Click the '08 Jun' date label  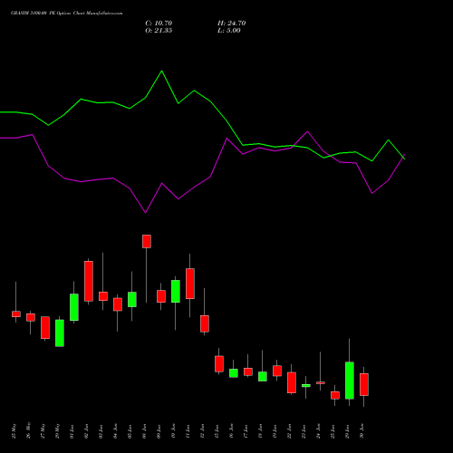[144, 431]
